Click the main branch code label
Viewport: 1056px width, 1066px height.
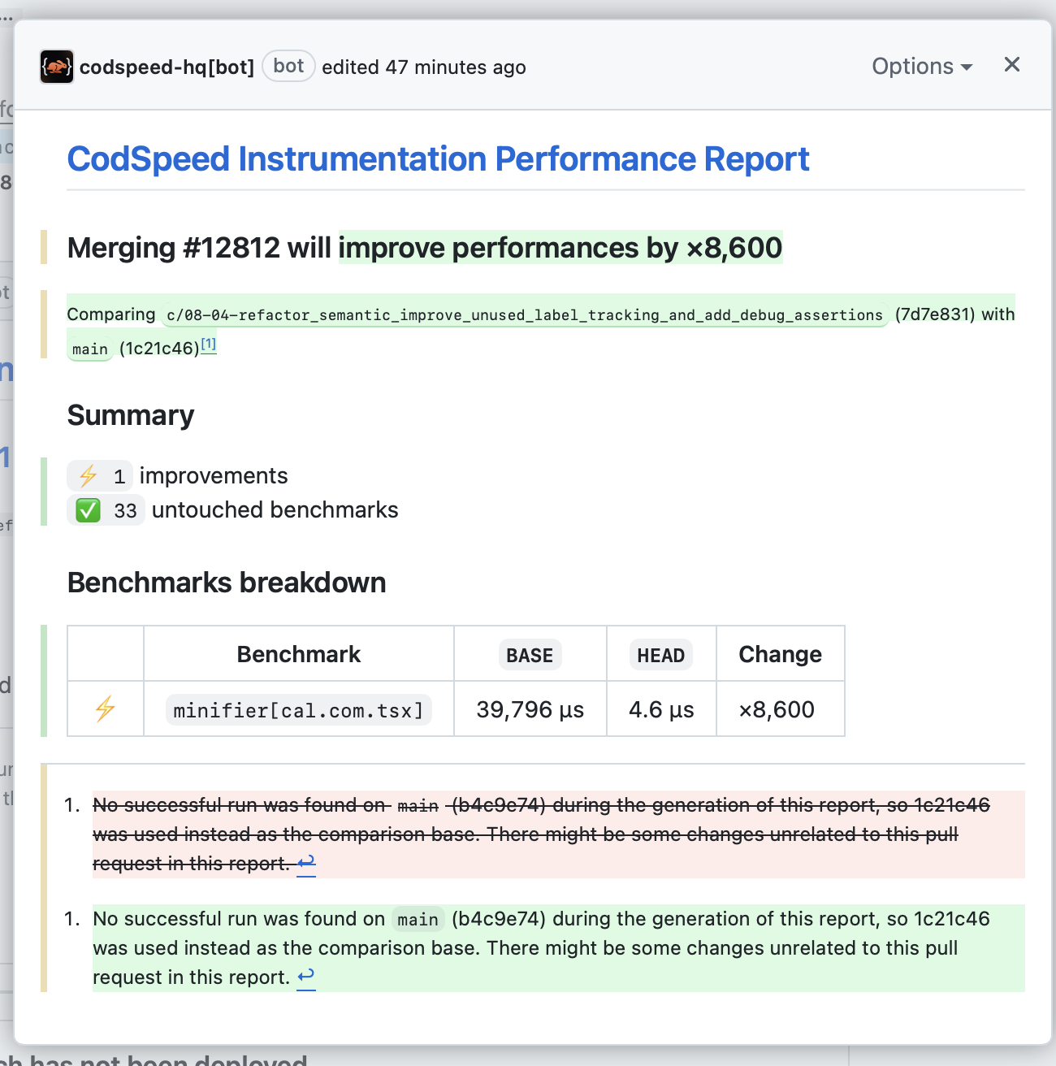(89, 349)
